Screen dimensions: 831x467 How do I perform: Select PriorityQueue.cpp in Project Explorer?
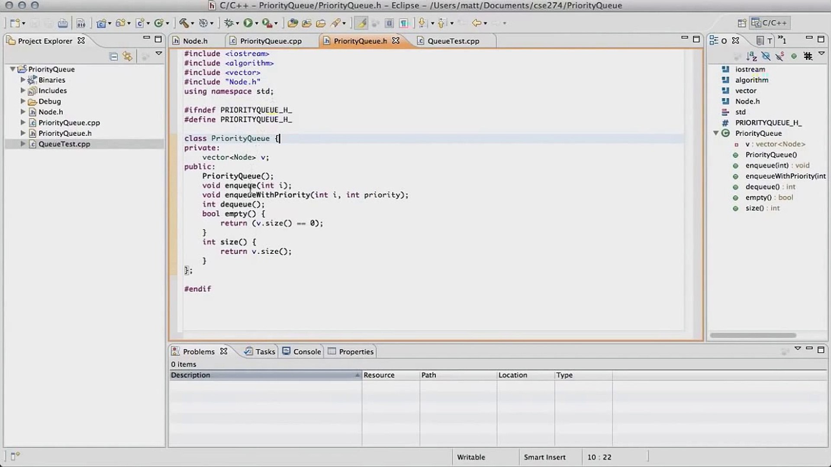[x=69, y=123]
